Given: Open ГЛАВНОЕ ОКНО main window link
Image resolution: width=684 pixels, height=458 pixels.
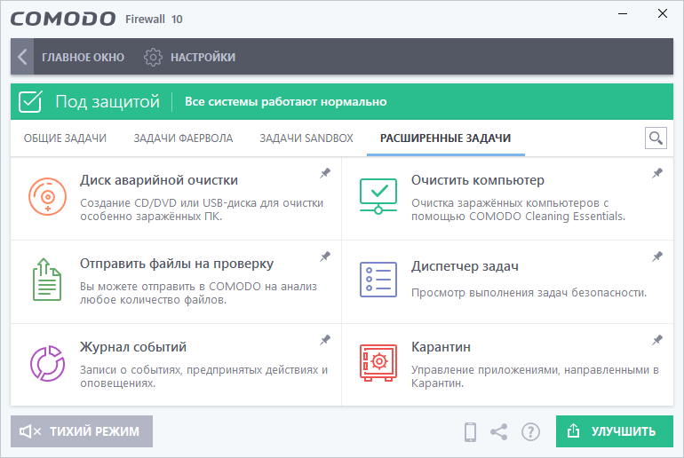Looking at the screenshot, I should point(83,57).
